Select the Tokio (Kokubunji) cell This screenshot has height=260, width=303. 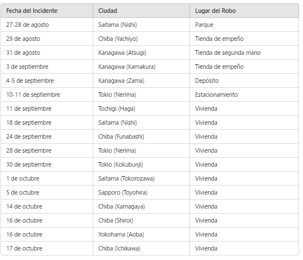pos(141,164)
